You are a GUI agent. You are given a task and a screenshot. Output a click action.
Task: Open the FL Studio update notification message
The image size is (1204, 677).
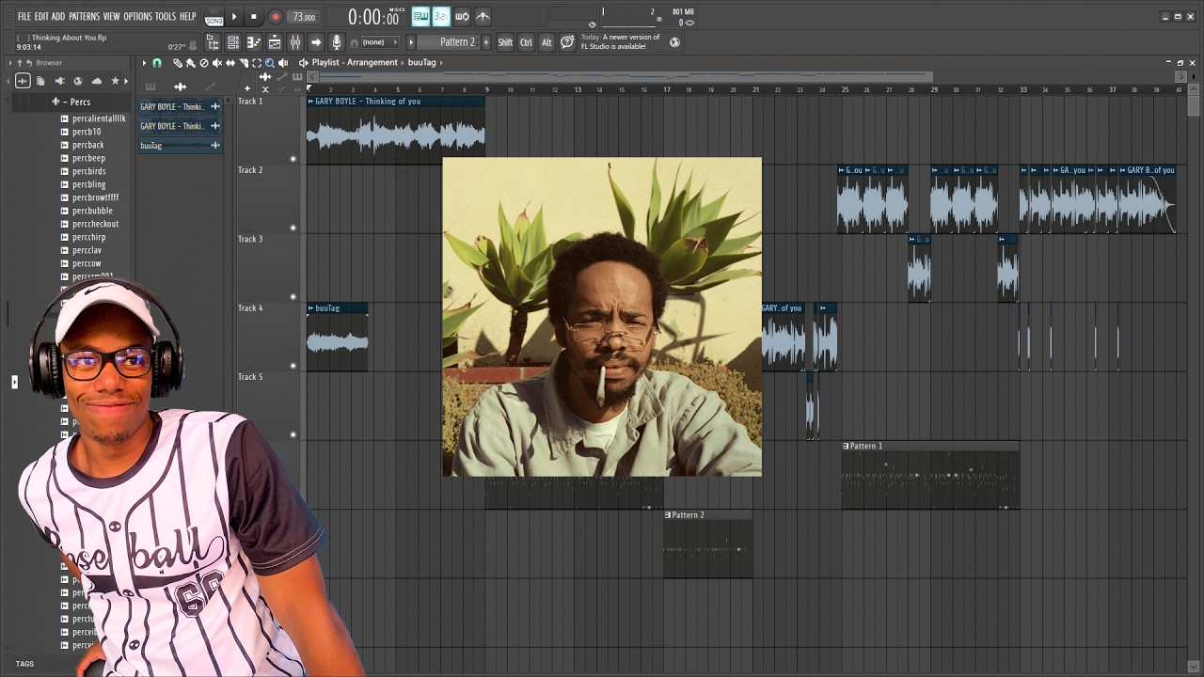pos(621,41)
